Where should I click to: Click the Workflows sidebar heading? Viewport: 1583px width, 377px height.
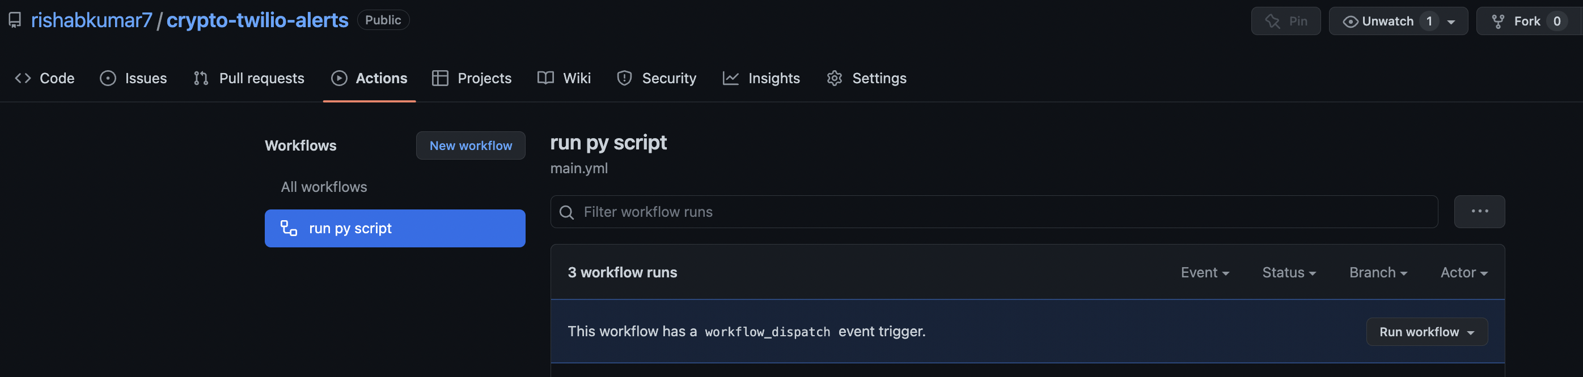300,145
